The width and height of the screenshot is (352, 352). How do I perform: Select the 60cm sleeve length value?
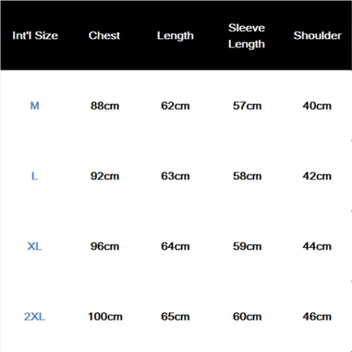click(247, 316)
